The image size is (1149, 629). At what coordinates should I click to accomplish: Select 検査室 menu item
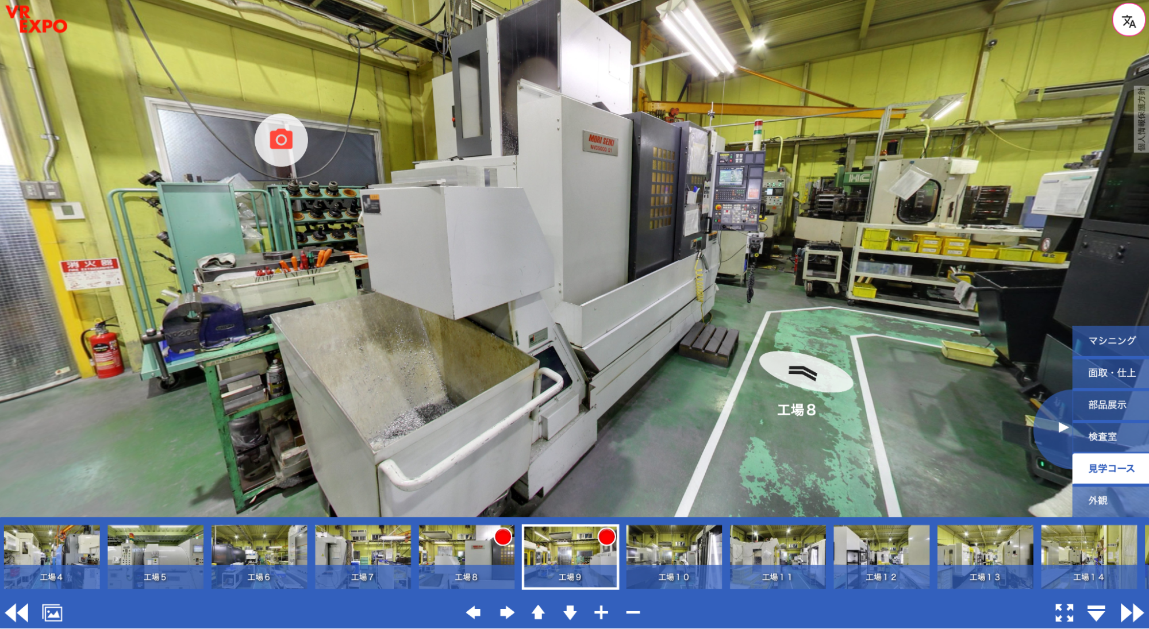click(1102, 437)
